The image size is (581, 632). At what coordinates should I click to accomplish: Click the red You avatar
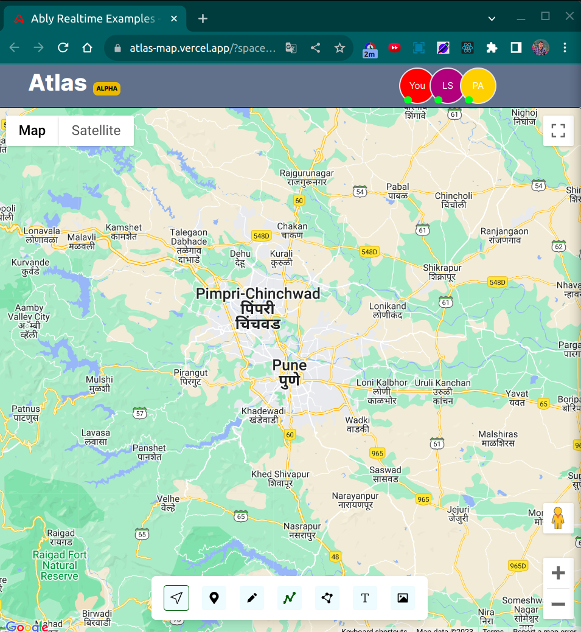417,85
